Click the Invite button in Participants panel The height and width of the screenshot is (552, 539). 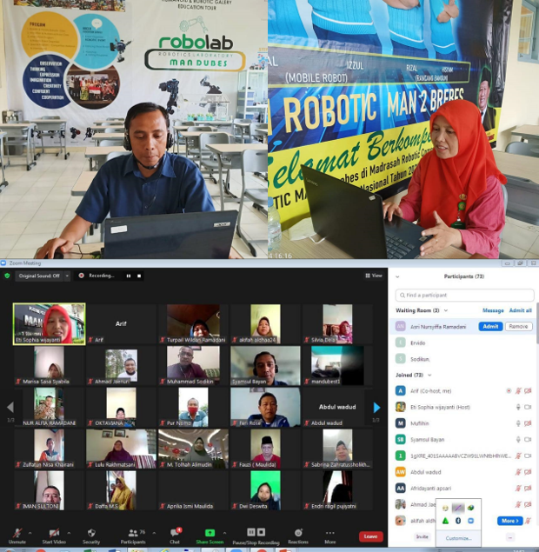(423, 537)
